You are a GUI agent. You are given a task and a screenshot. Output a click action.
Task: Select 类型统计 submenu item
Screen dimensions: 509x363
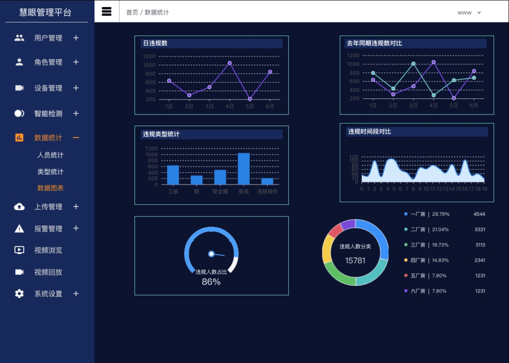click(x=51, y=172)
